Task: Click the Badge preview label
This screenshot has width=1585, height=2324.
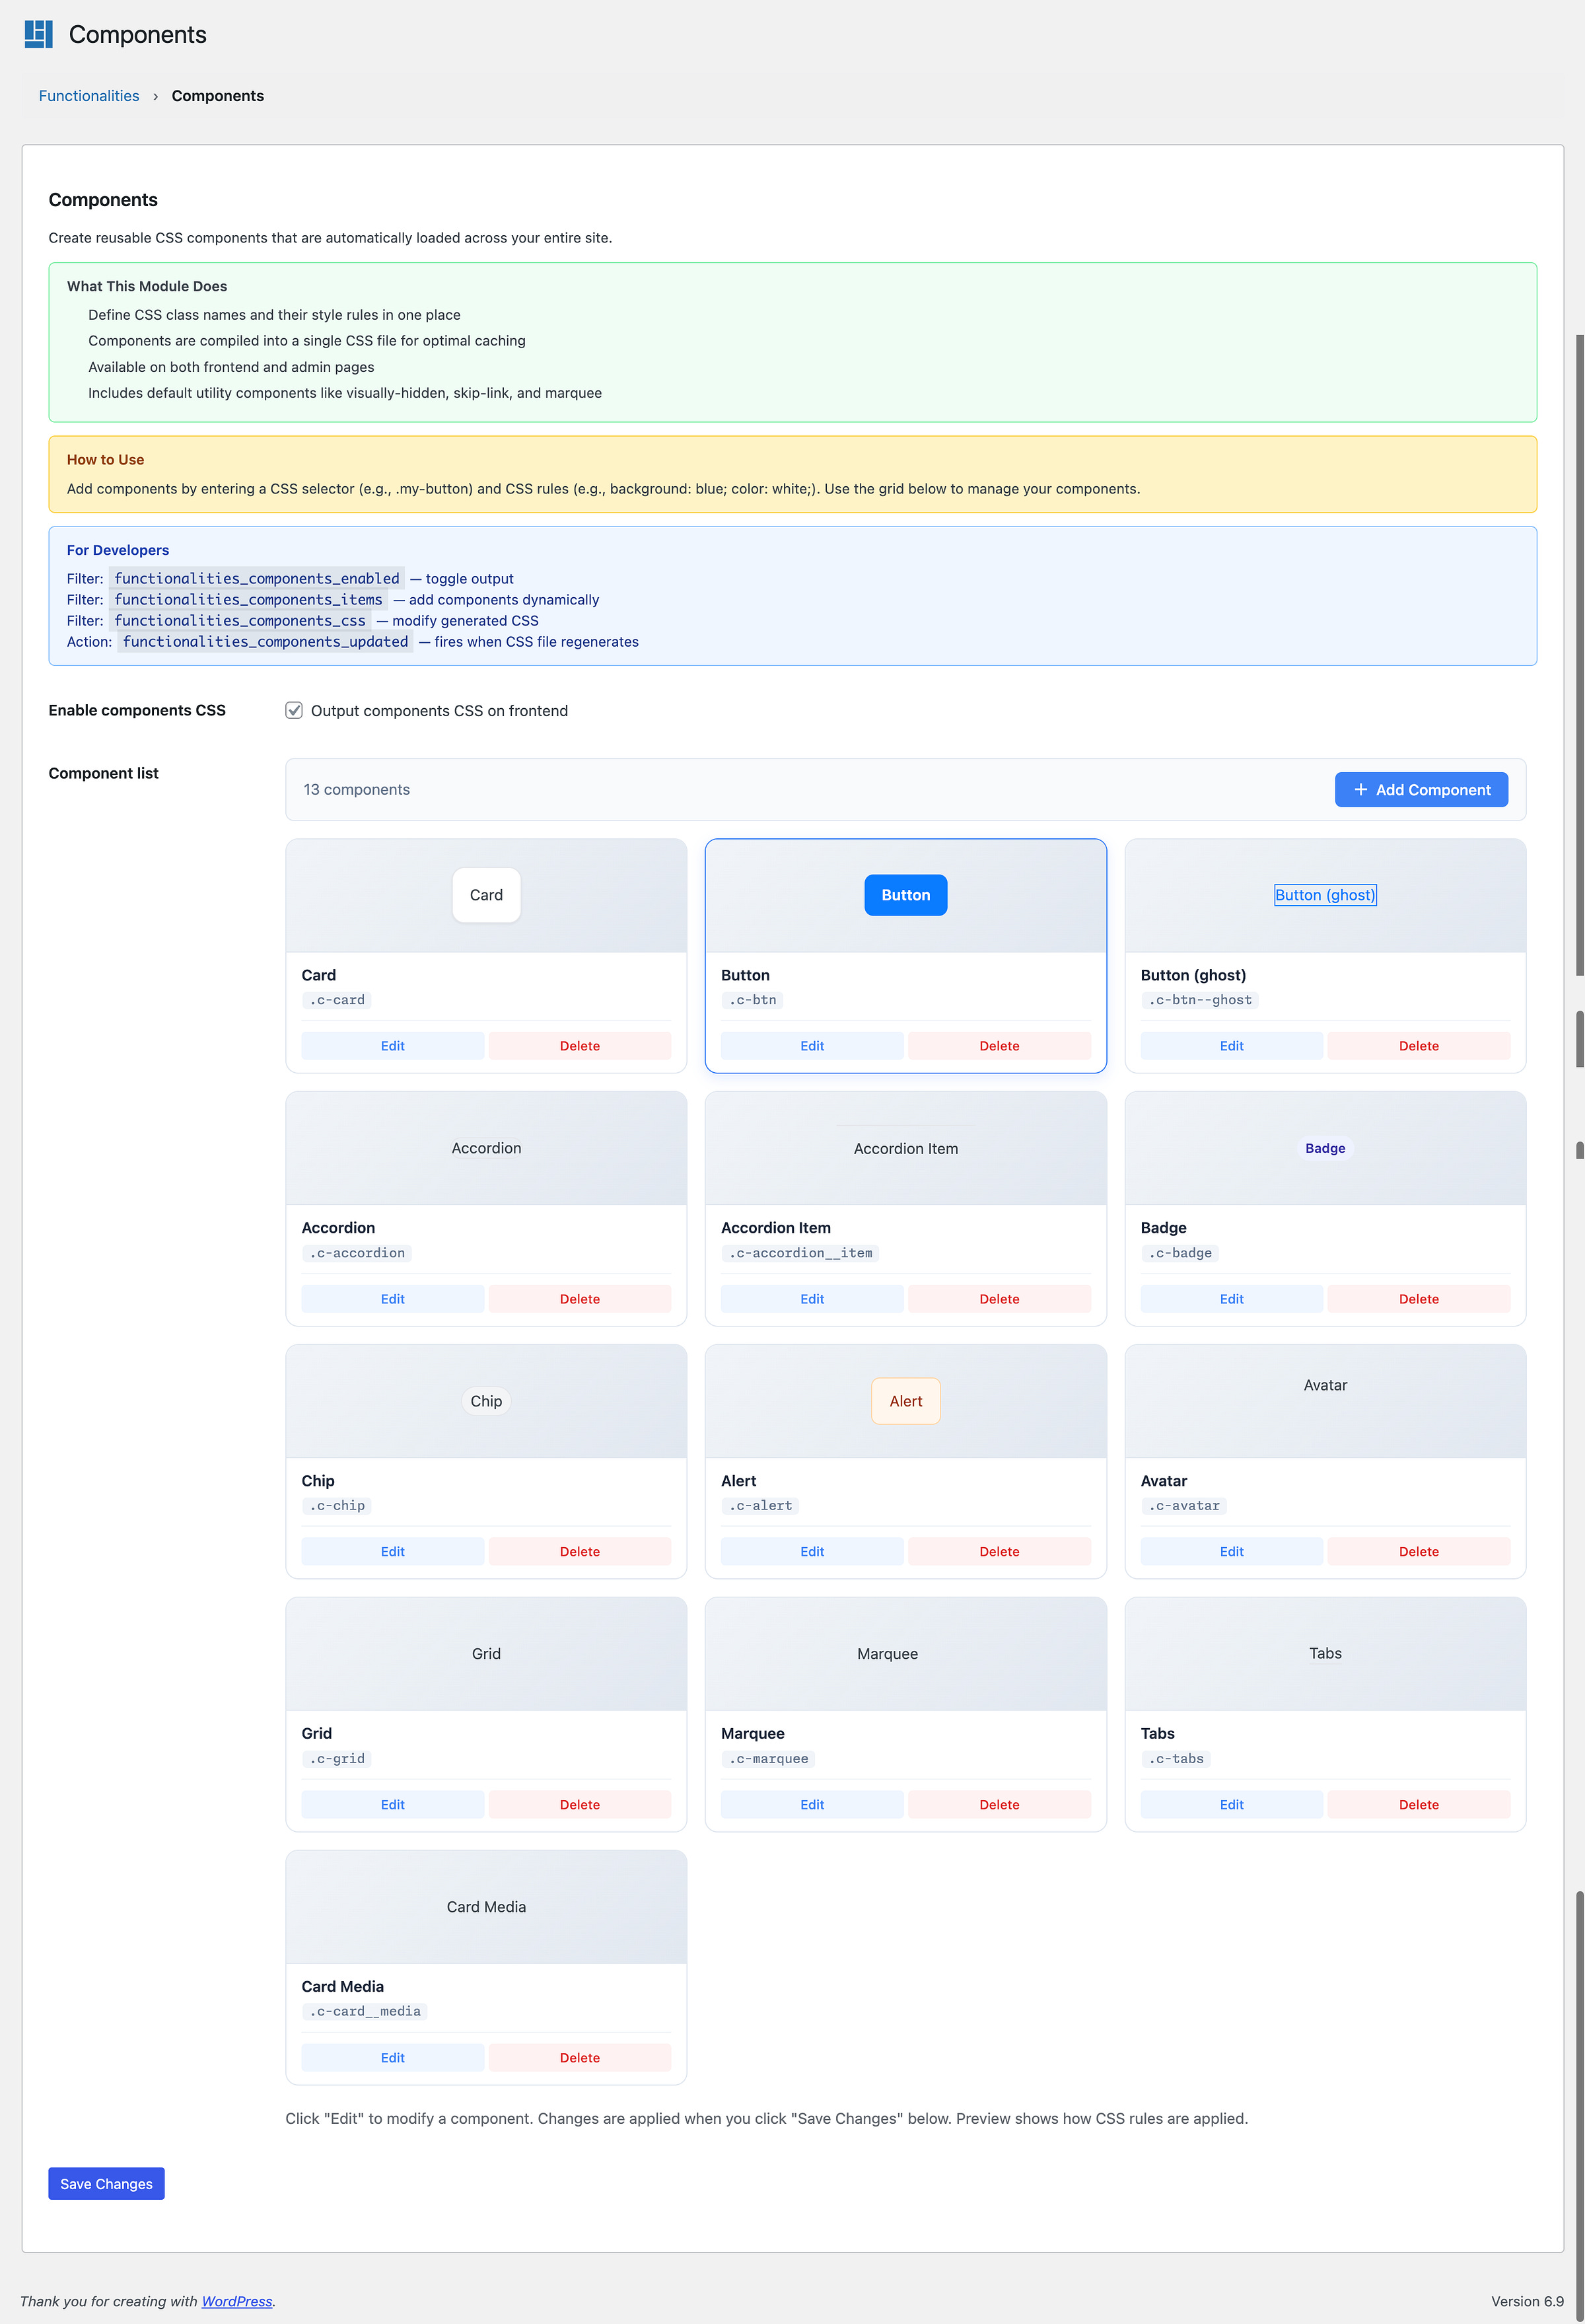Action: coord(1325,1148)
